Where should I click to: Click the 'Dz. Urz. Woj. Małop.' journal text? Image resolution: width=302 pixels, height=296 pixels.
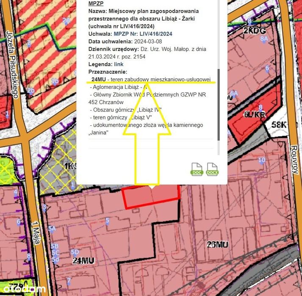pos(166,49)
